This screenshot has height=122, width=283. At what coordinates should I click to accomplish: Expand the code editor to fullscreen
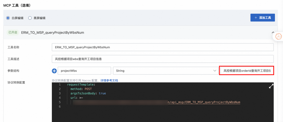click(271, 86)
